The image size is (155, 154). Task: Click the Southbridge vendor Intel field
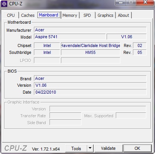(x=47, y=52)
